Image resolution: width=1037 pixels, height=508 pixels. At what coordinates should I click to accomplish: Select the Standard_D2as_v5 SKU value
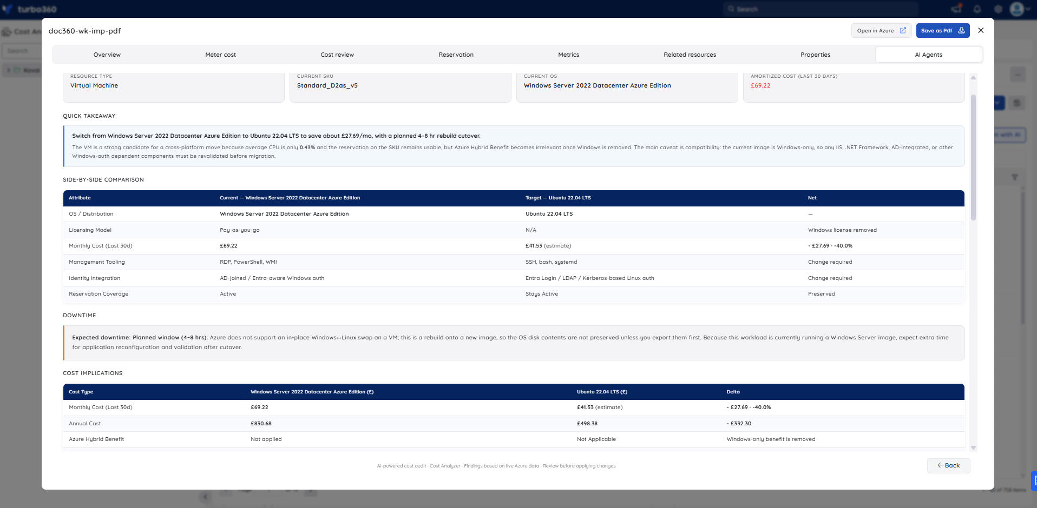(327, 85)
